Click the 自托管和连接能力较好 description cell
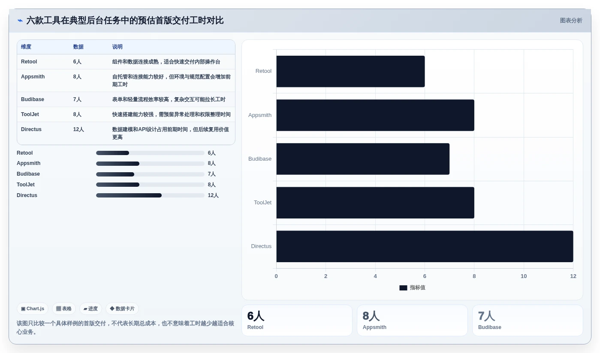 click(172, 81)
